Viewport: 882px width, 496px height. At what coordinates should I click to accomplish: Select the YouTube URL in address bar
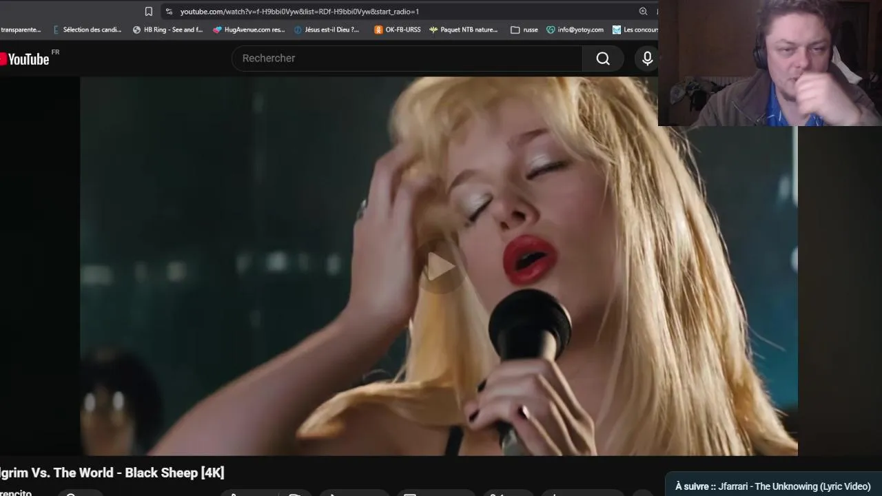pos(300,11)
